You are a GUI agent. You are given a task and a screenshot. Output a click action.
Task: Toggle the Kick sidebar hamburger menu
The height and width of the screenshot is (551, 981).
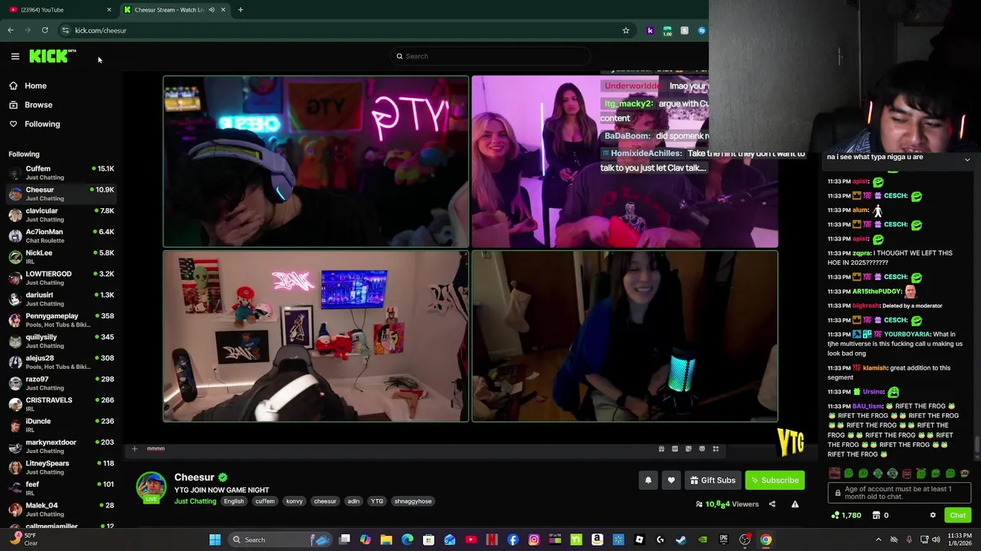click(15, 56)
